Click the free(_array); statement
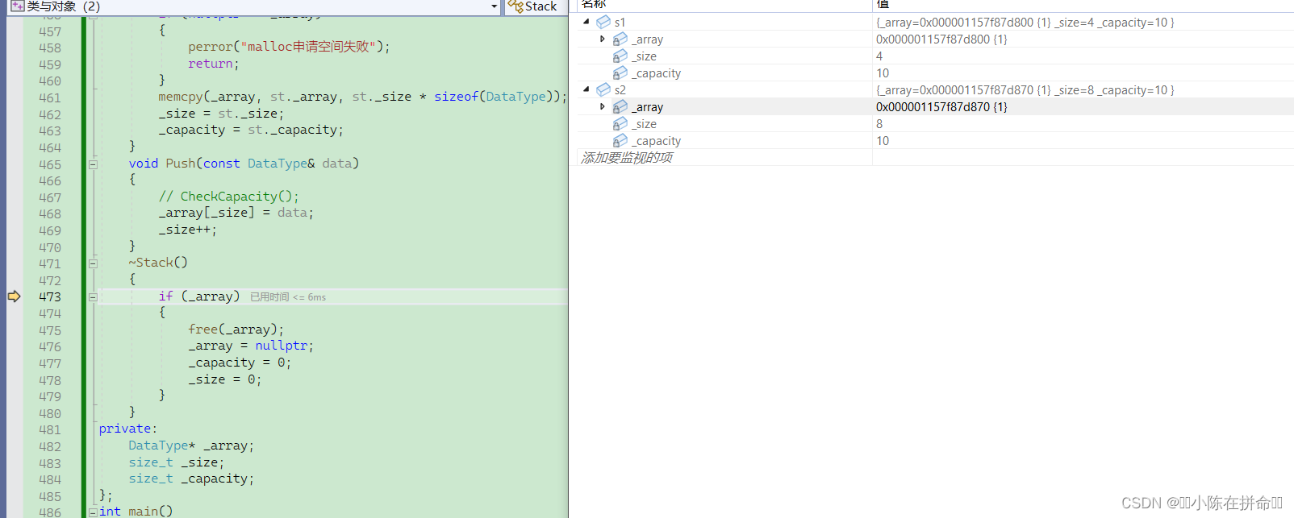 pos(236,329)
